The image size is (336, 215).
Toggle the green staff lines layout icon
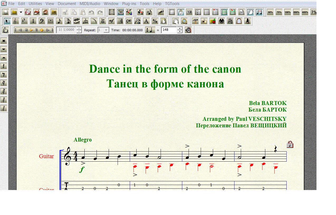click(x=224, y=12)
